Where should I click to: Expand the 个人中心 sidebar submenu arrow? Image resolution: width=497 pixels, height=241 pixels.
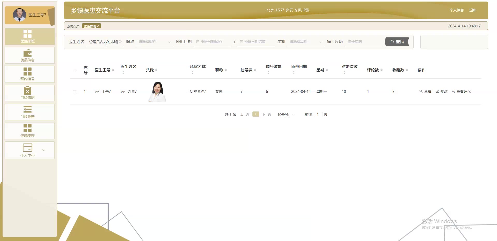(44, 150)
